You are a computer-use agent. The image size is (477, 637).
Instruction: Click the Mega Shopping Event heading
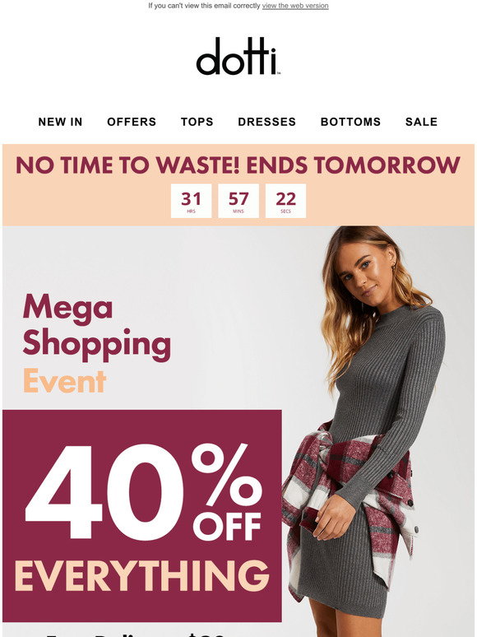(x=96, y=343)
